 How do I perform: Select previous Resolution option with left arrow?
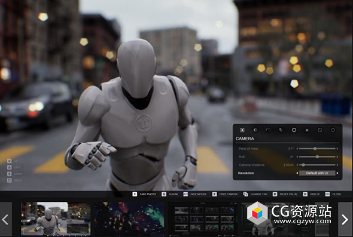[x=297, y=173]
